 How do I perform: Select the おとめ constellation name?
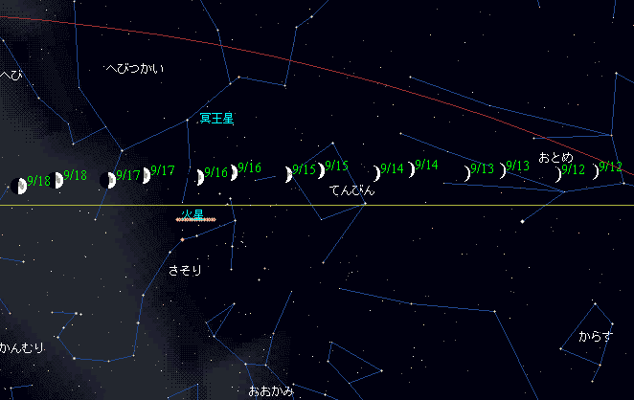pos(555,157)
